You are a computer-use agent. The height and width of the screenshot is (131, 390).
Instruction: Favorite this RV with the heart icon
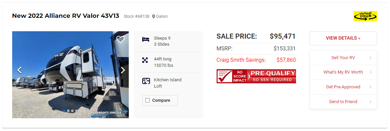[x=120, y=39]
